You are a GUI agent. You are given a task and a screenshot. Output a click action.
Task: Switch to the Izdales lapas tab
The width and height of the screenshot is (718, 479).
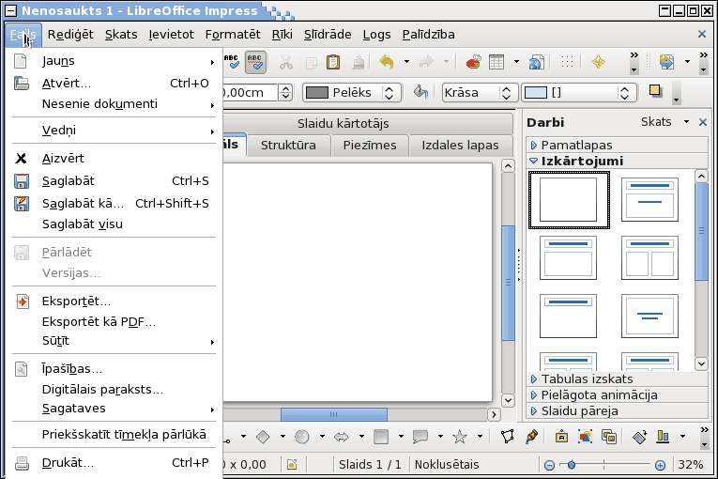pyautogui.click(x=460, y=146)
